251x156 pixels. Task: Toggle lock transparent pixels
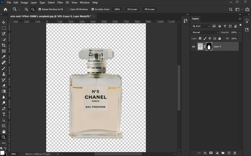200,38
